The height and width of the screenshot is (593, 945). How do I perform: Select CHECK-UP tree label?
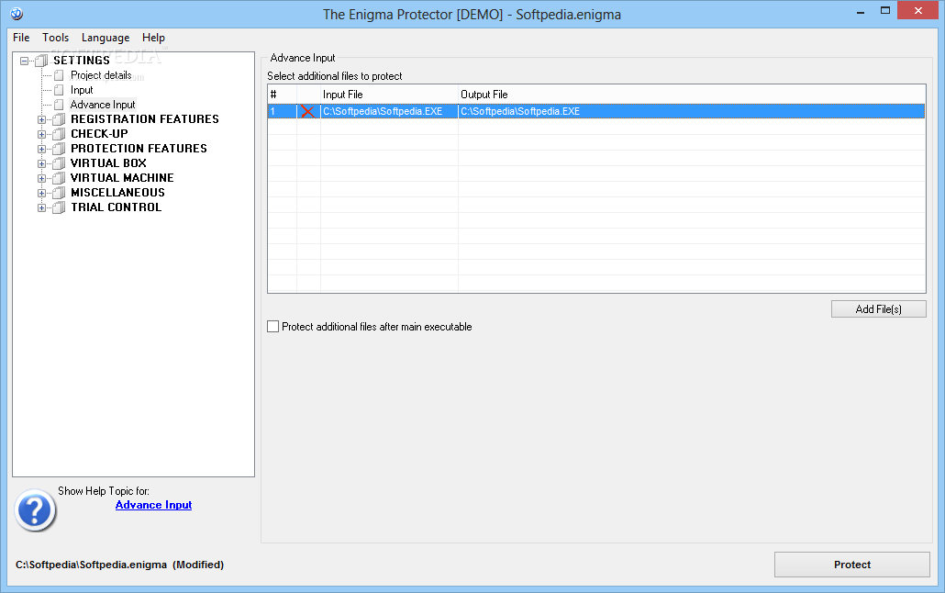(x=99, y=134)
